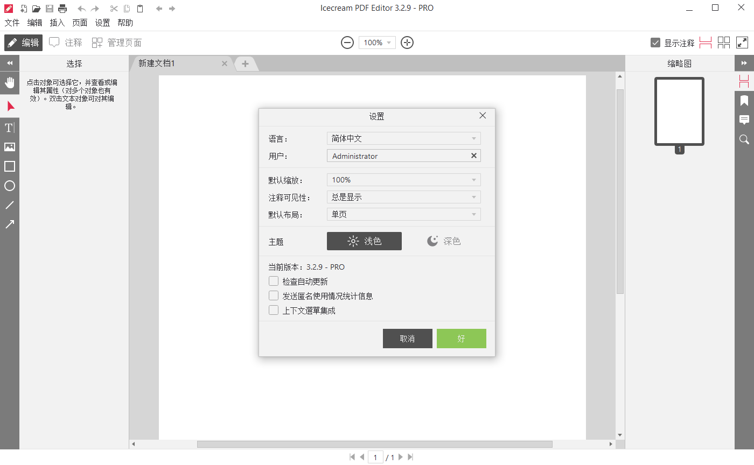
Task: Open the 设置 menu in menu bar
Action: pyautogui.click(x=102, y=23)
